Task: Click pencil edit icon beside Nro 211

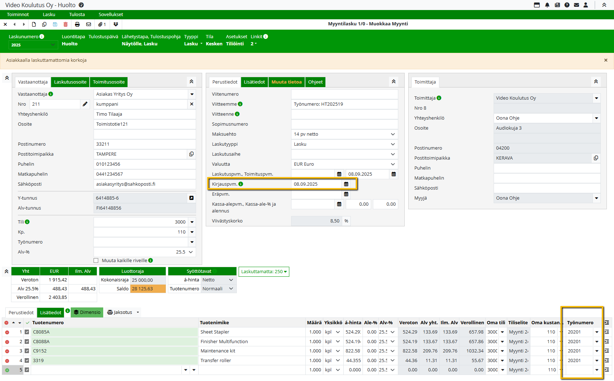Action: pyautogui.click(x=85, y=104)
